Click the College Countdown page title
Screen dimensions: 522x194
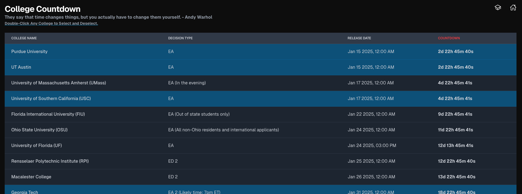click(42, 9)
